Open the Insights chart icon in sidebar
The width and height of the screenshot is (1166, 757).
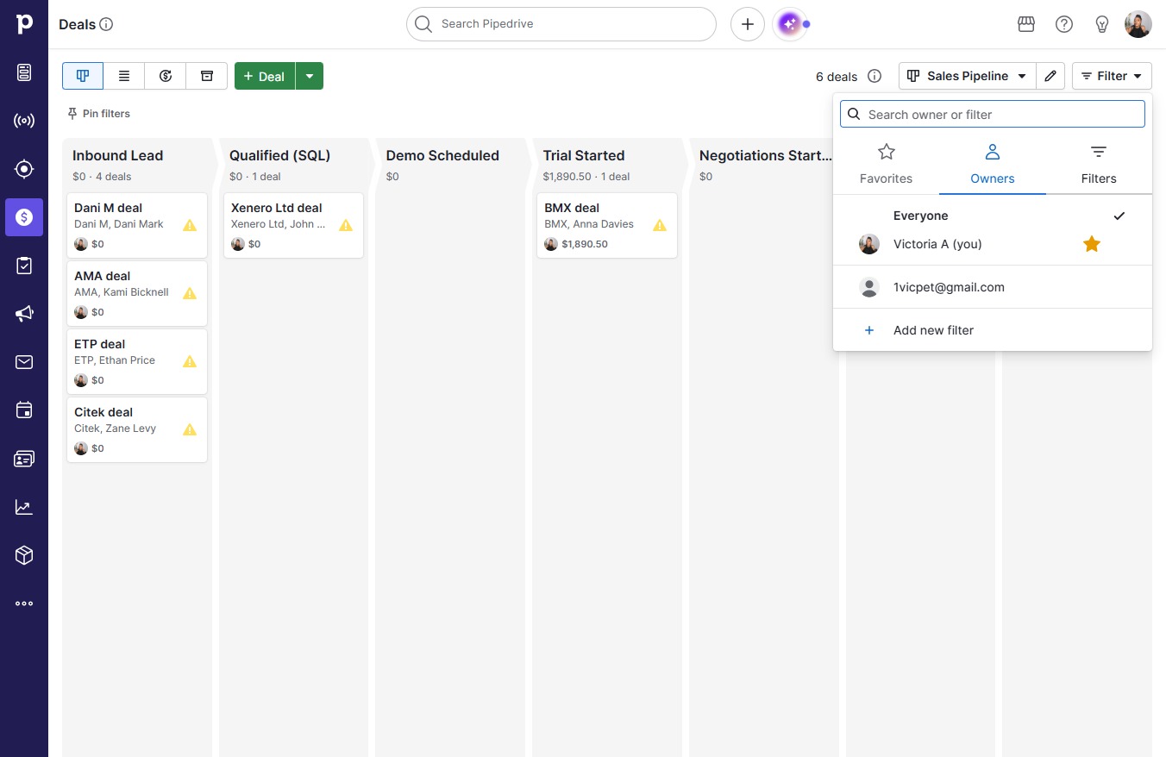tap(24, 507)
